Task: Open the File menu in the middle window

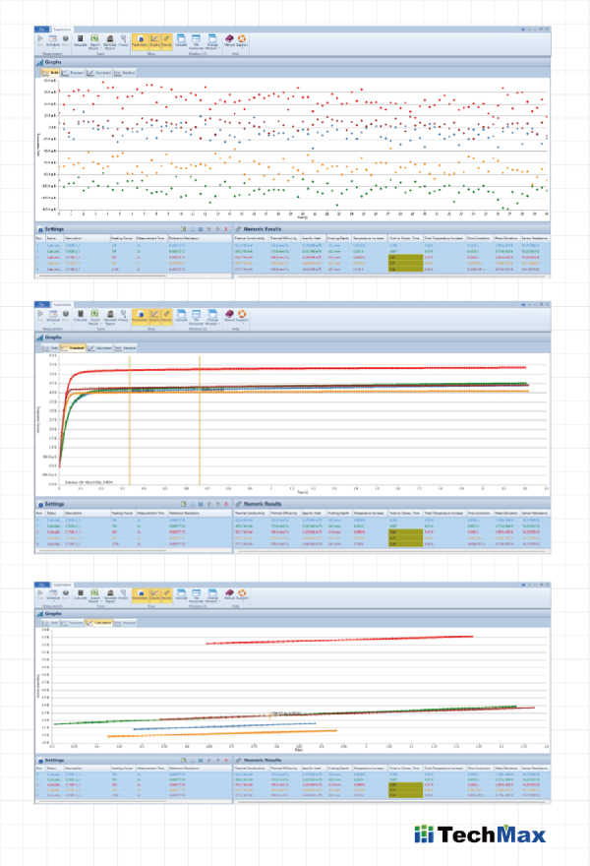Action: 40,305
